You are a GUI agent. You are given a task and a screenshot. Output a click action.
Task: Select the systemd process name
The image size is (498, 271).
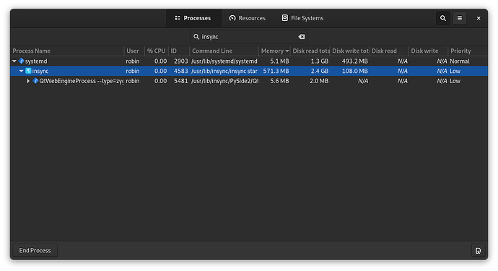[36, 61]
